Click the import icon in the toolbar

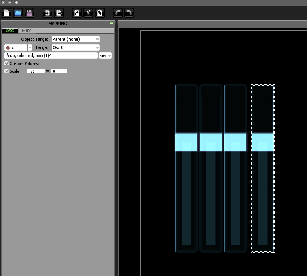(47, 13)
